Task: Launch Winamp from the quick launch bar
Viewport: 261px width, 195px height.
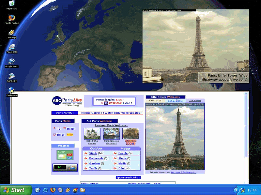Action: point(68,190)
